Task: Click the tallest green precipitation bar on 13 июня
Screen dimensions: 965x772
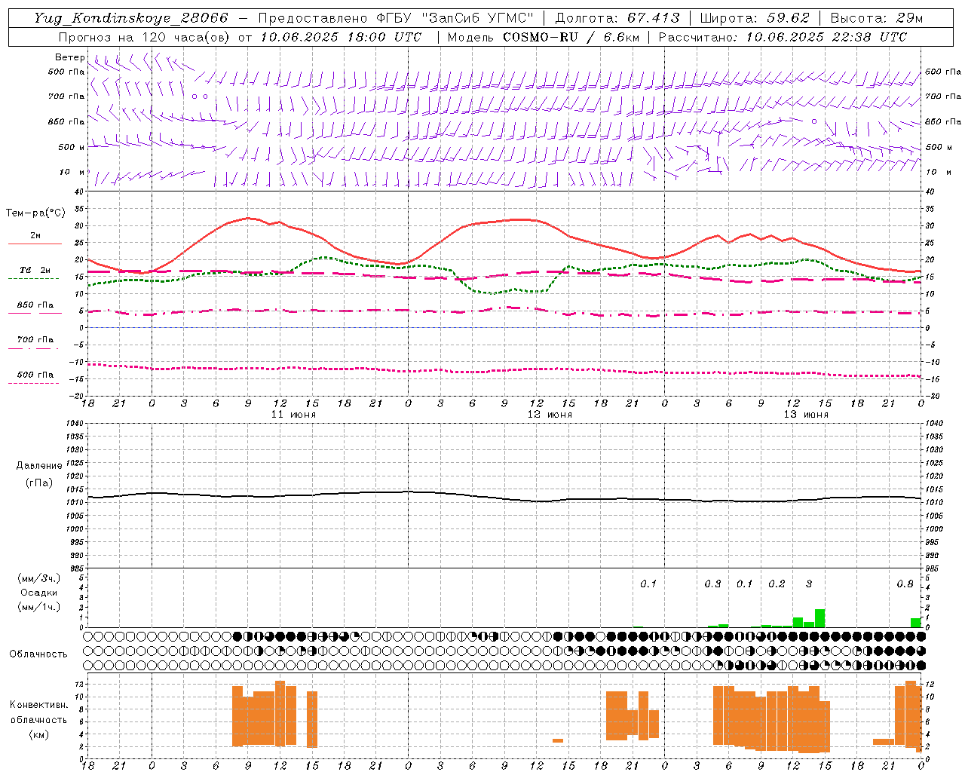Action: coord(819,618)
